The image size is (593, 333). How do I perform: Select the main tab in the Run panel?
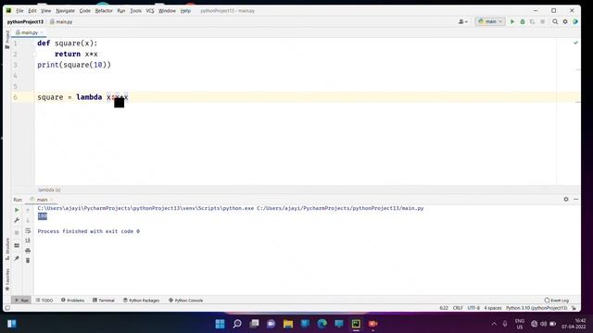(42, 200)
